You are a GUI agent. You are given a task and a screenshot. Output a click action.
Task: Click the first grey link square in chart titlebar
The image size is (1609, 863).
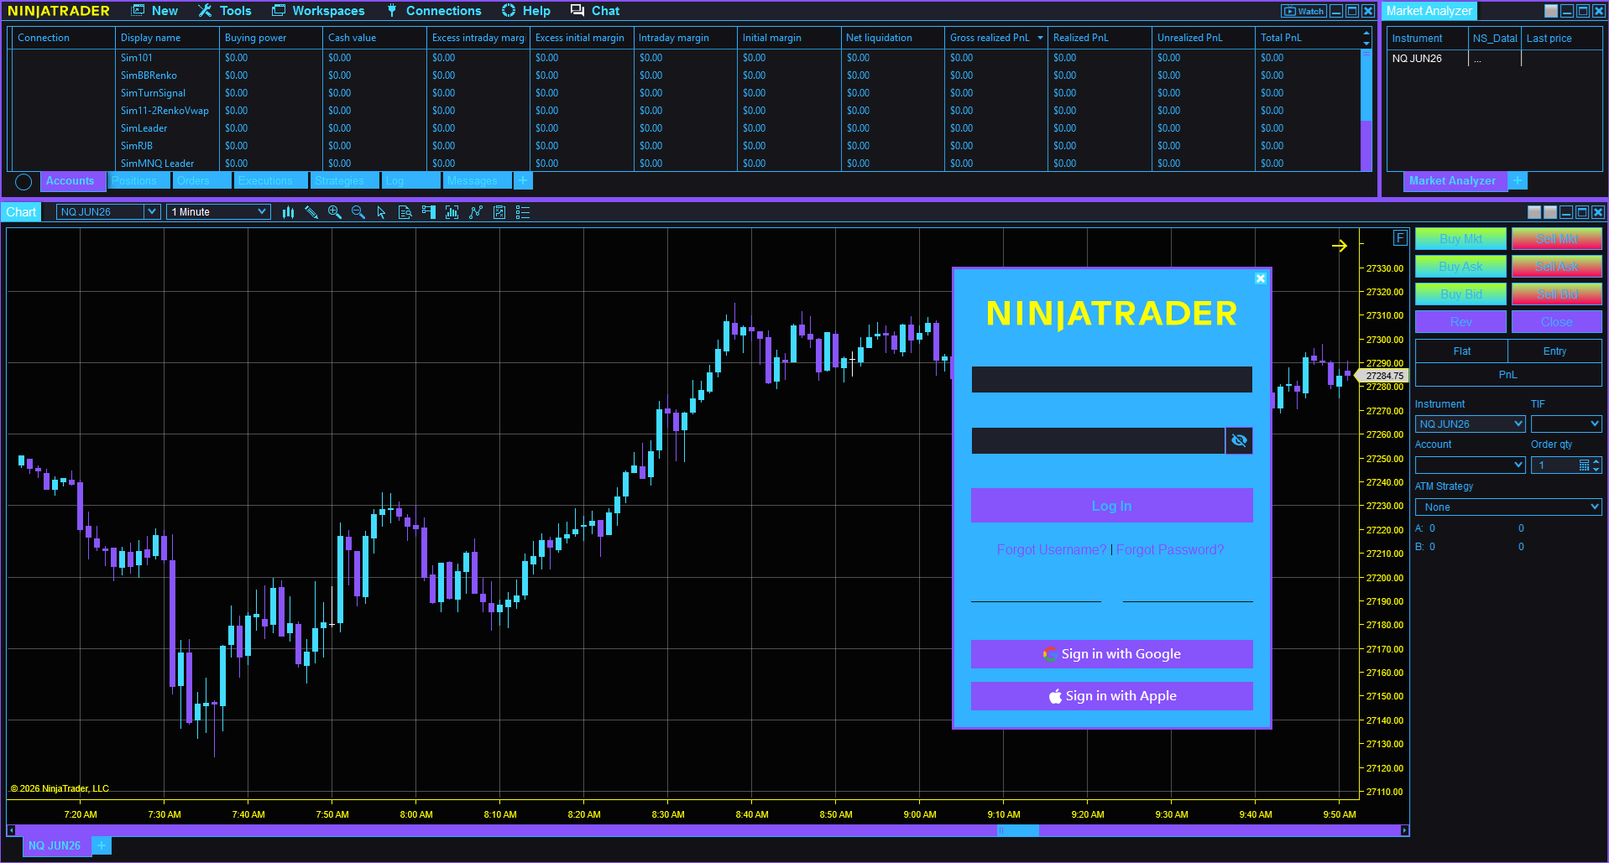tap(1534, 212)
